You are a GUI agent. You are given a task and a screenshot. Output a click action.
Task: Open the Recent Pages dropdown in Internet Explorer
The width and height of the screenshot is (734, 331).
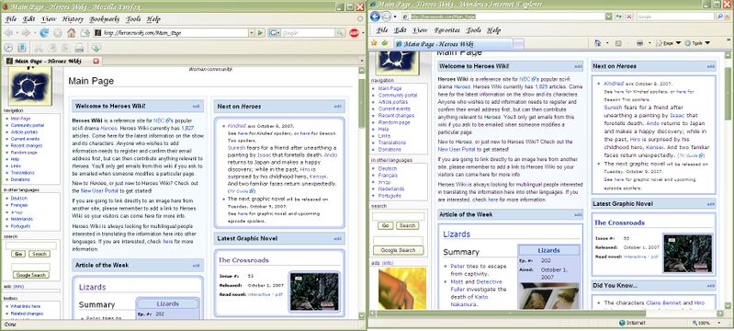click(395, 17)
